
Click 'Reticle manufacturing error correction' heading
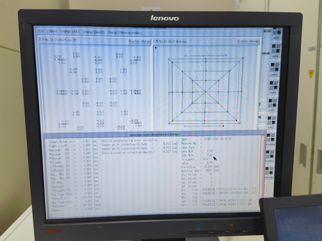(129, 140)
